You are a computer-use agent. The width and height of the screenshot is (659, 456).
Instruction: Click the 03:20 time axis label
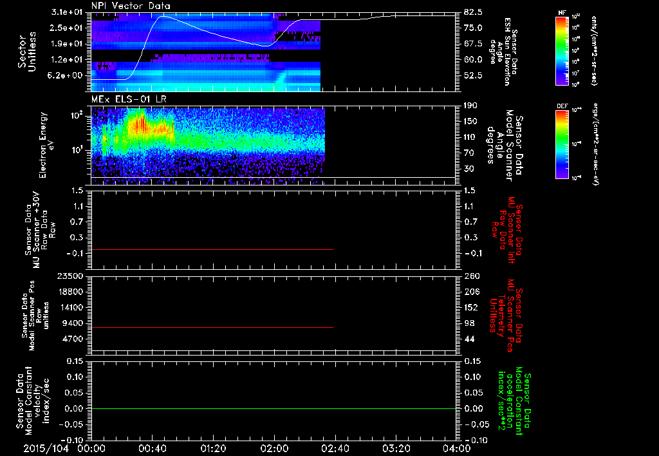396,448
